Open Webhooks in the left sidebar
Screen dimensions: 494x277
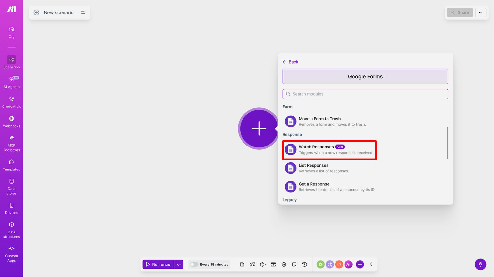pyautogui.click(x=12, y=122)
